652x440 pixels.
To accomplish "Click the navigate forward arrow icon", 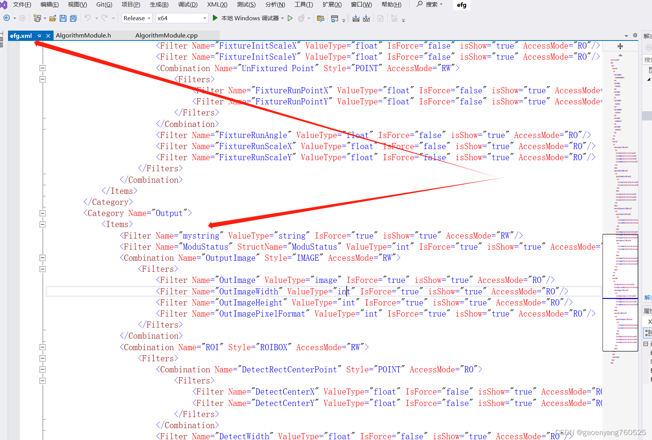I will [22, 18].
